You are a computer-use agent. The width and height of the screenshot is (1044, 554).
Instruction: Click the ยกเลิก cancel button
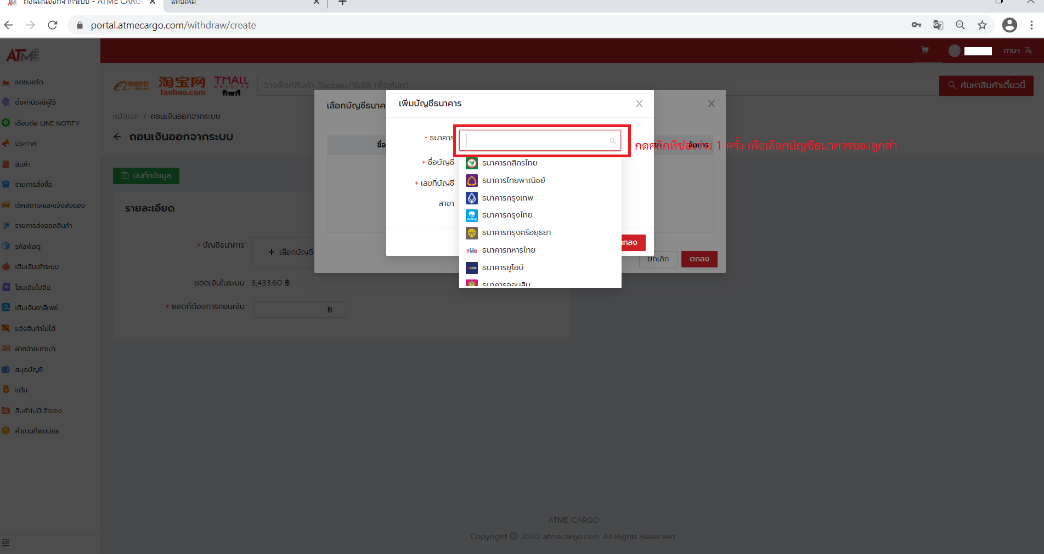point(658,259)
